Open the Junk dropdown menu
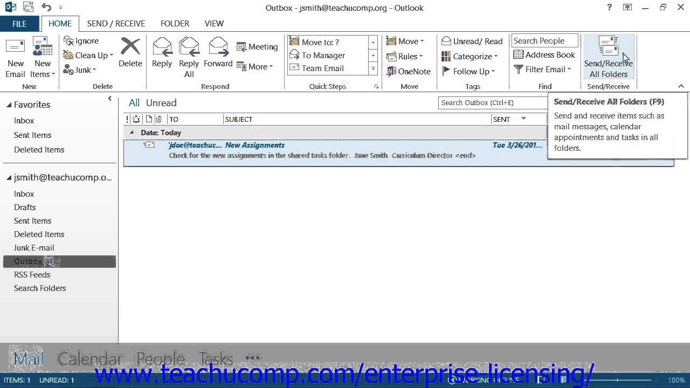Screen dimensions: 690x388 [80, 70]
